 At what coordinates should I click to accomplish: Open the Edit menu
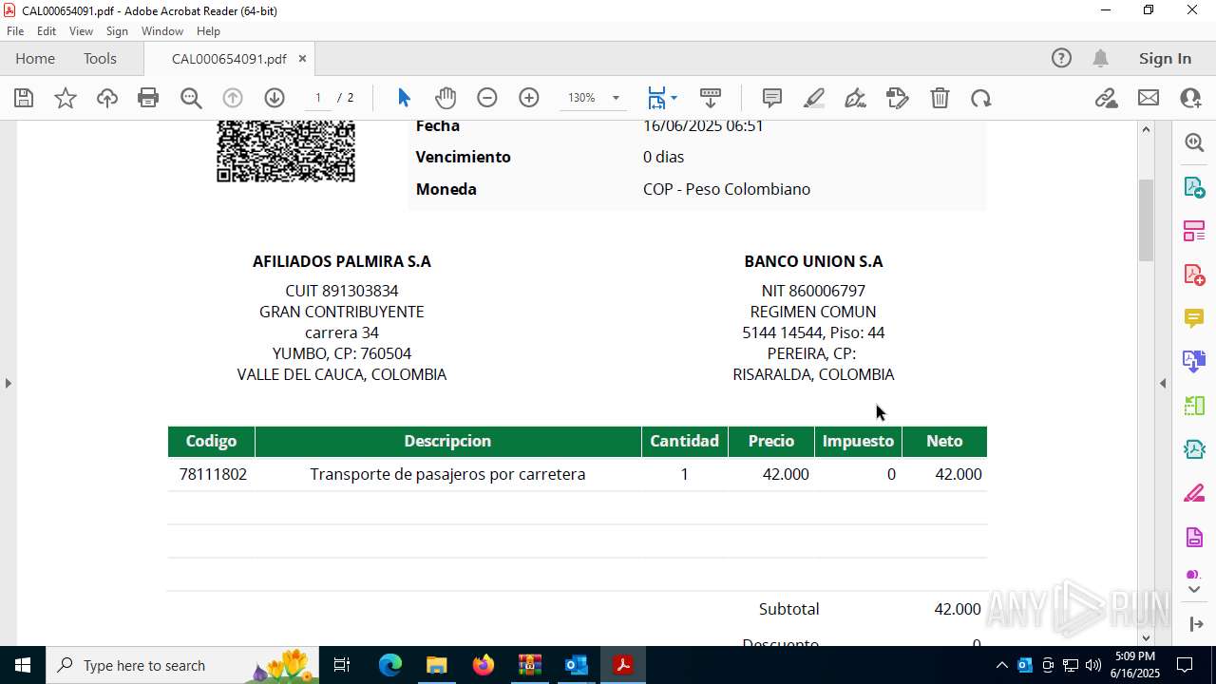click(47, 31)
